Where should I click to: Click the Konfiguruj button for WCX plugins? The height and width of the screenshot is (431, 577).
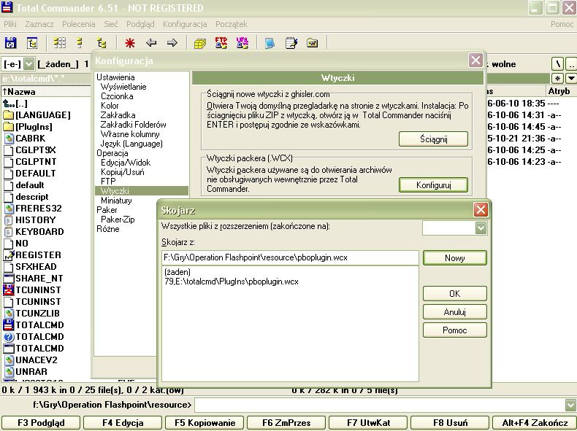434,185
